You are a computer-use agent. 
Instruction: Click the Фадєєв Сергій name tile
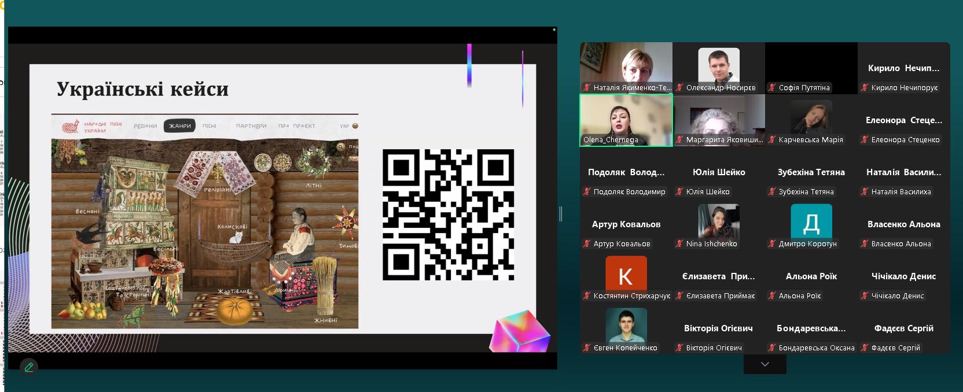(904, 328)
